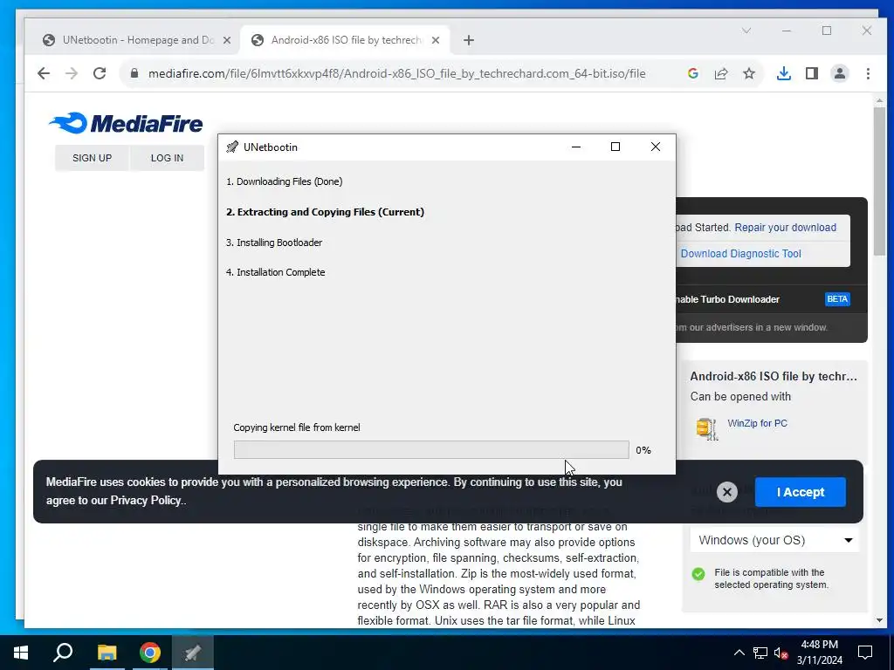Viewport: 894px width, 670px height.
Task: Open the network tray icon
Action: pos(760,653)
